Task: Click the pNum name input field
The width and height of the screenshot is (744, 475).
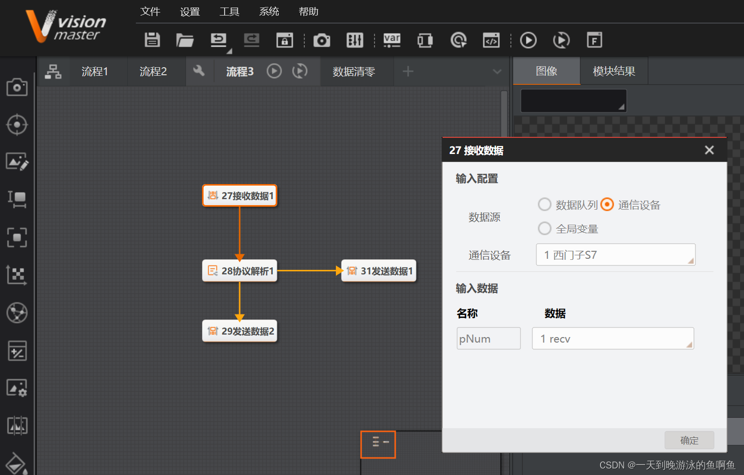Action: [x=488, y=339]
